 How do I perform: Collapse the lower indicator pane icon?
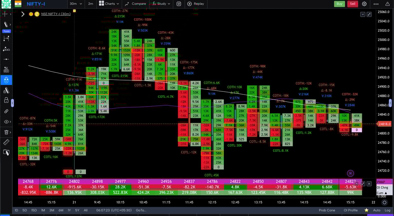363,183
